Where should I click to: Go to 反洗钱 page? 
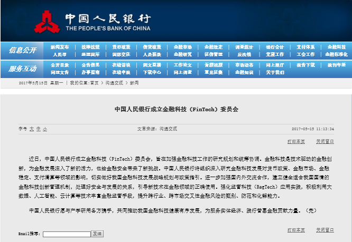click(x=244, y=54)
